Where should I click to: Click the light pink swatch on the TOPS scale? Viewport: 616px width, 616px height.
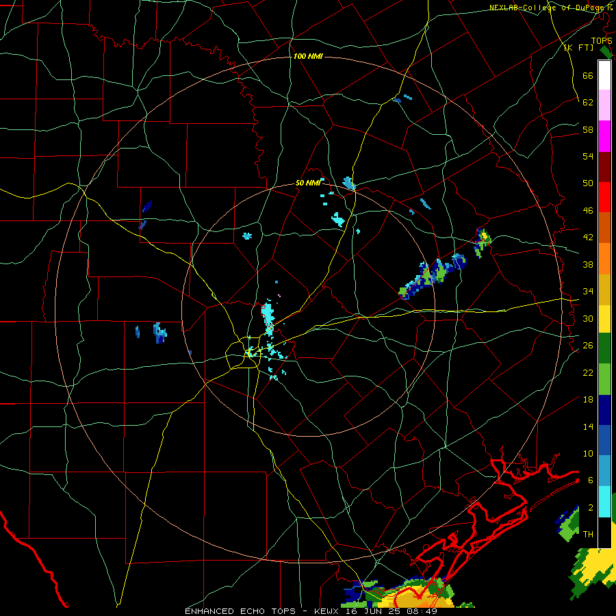tap(604, 105)
